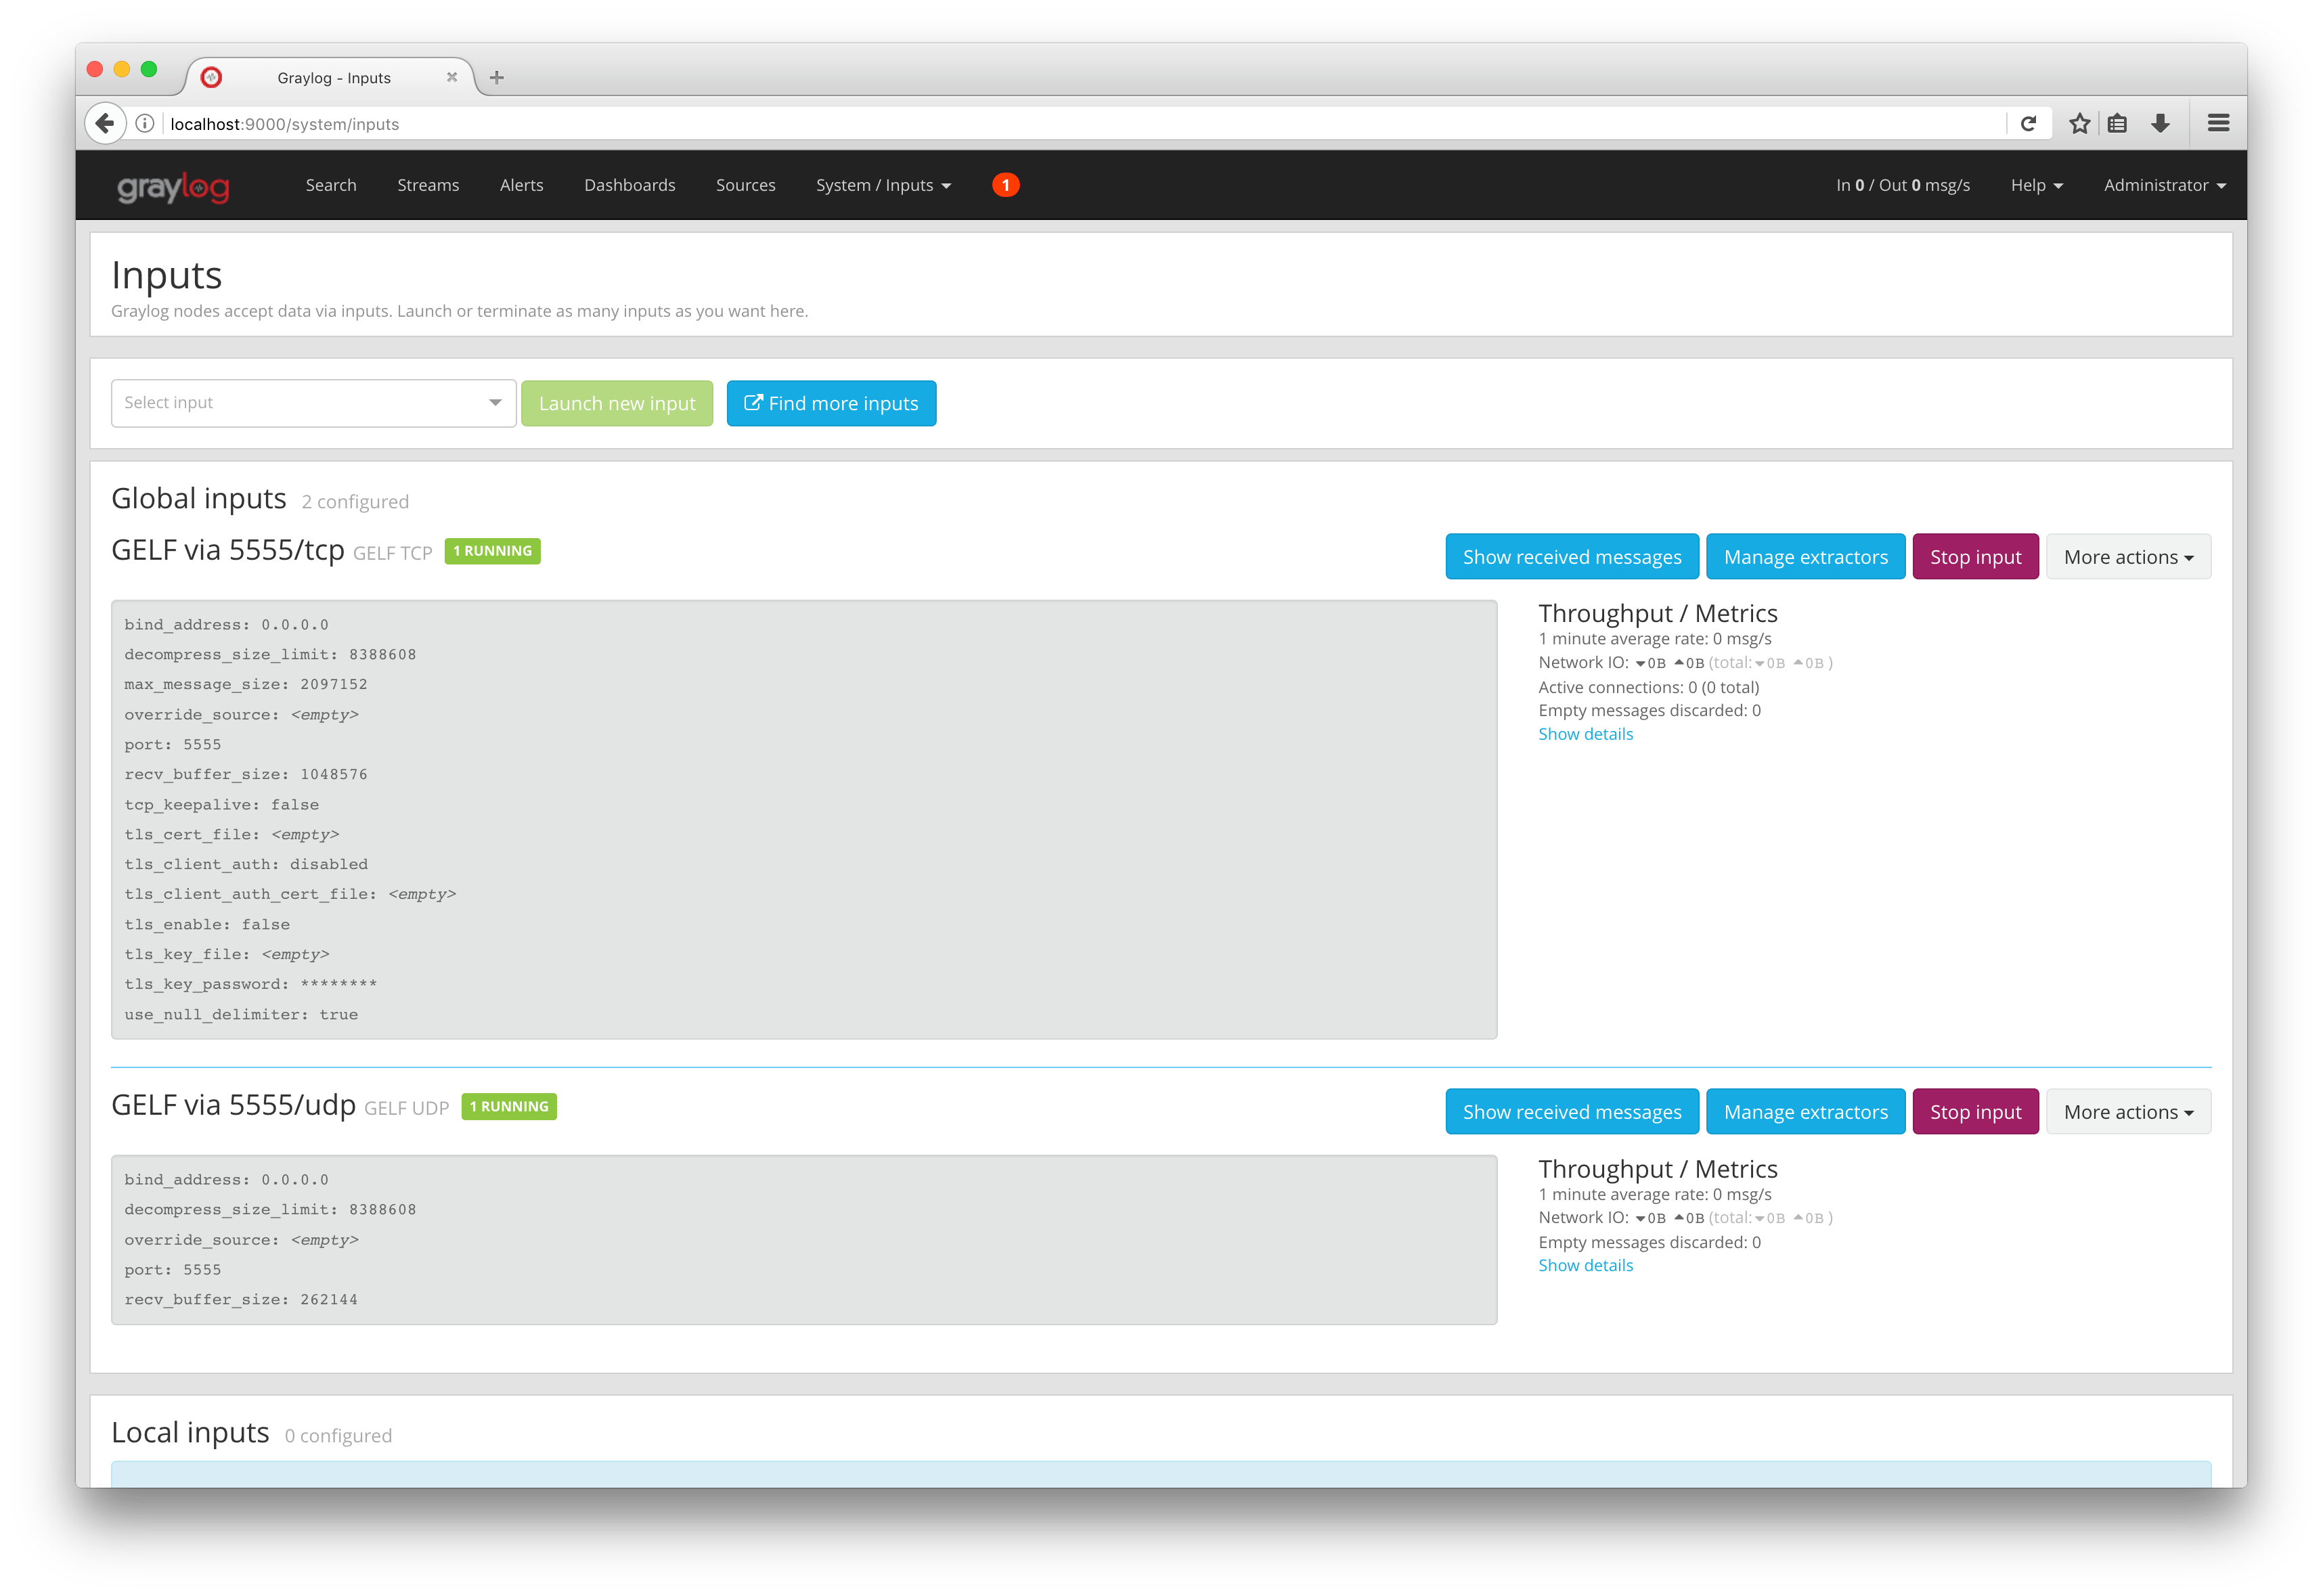
Task: Show received messages for GELF TCP input
Action: pos(1572,557)
